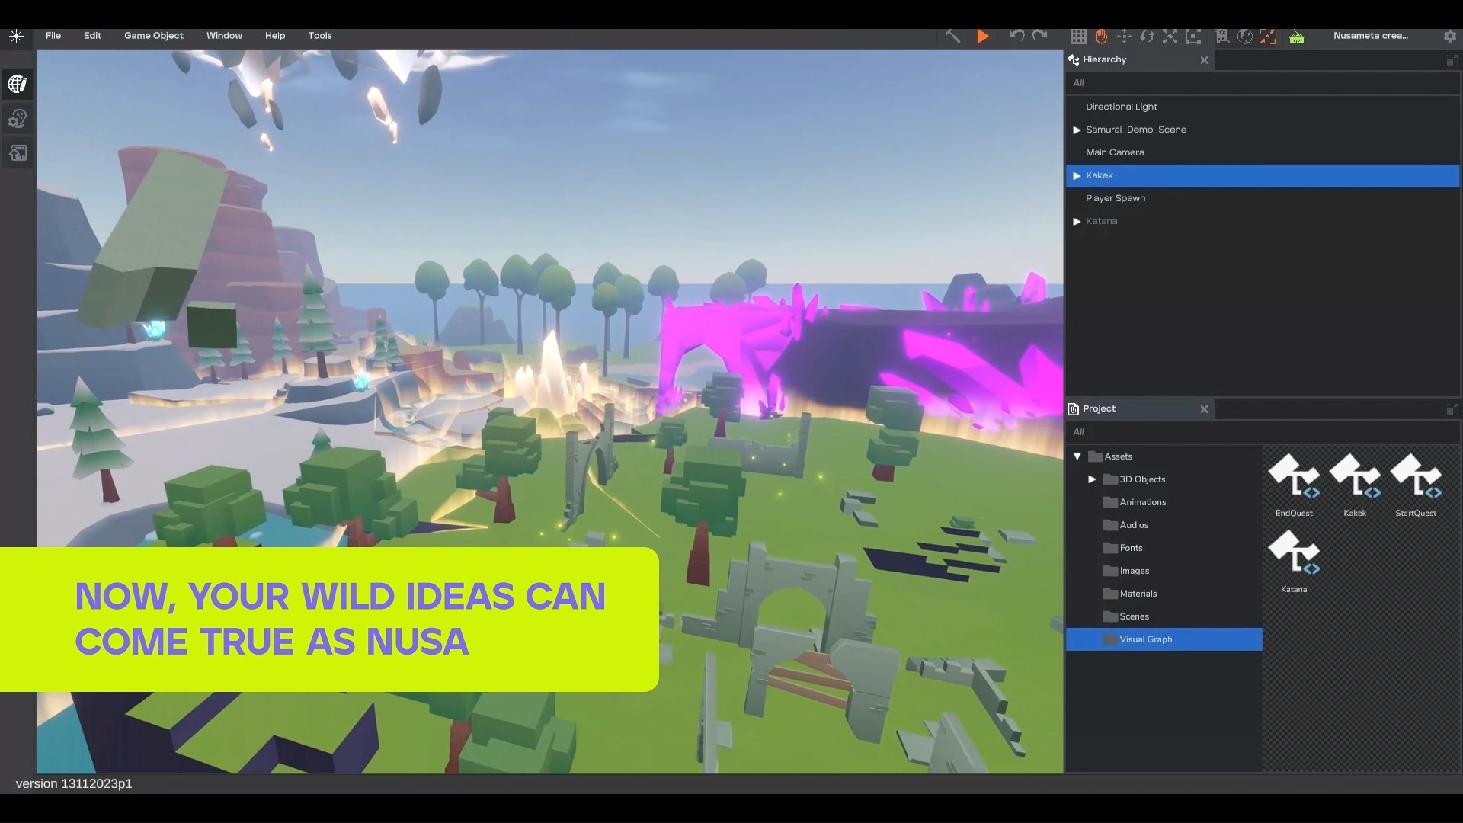Image resolution: width=1463 pixels, height=823 pixels.
Task: Click the undo arrow icon
Action: [x=1016, y=36]
